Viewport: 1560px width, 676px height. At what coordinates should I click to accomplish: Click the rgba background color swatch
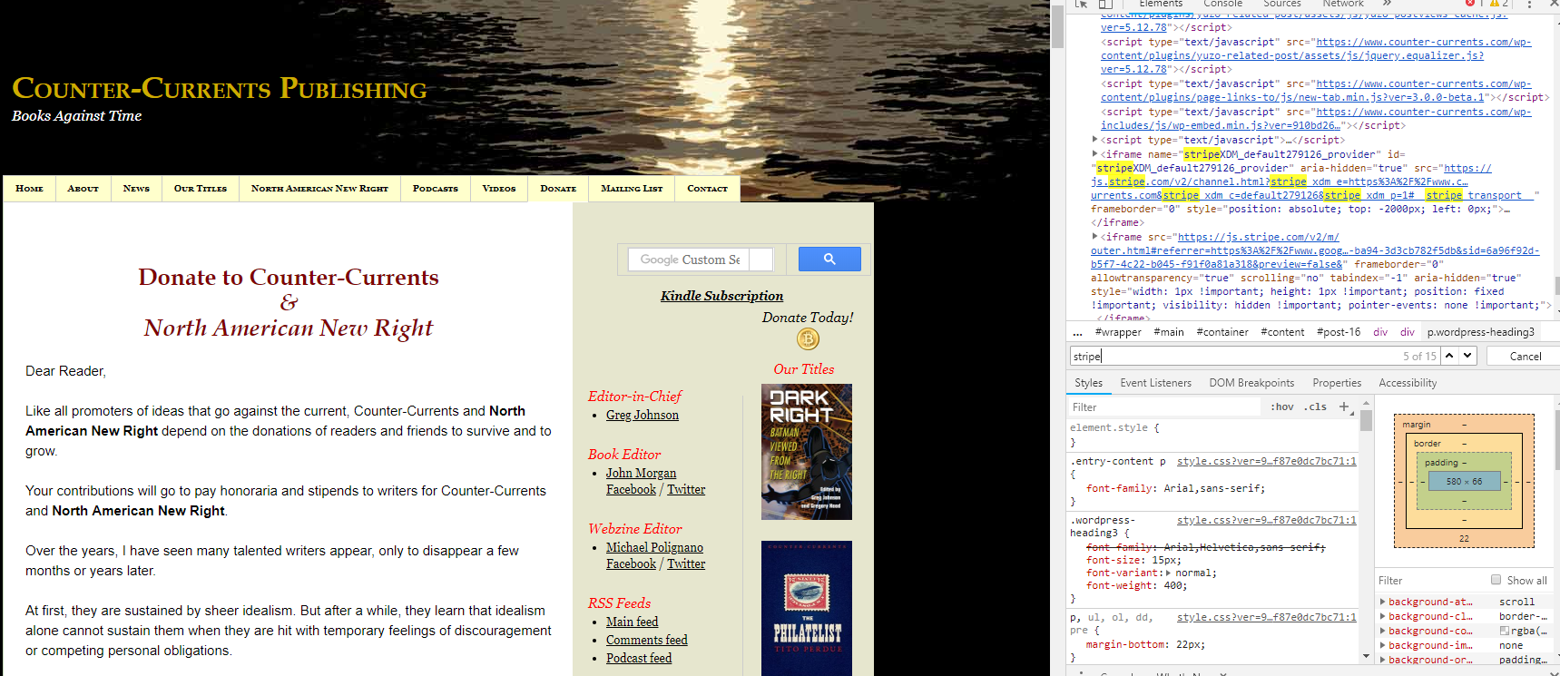[x=1504, y=631]
